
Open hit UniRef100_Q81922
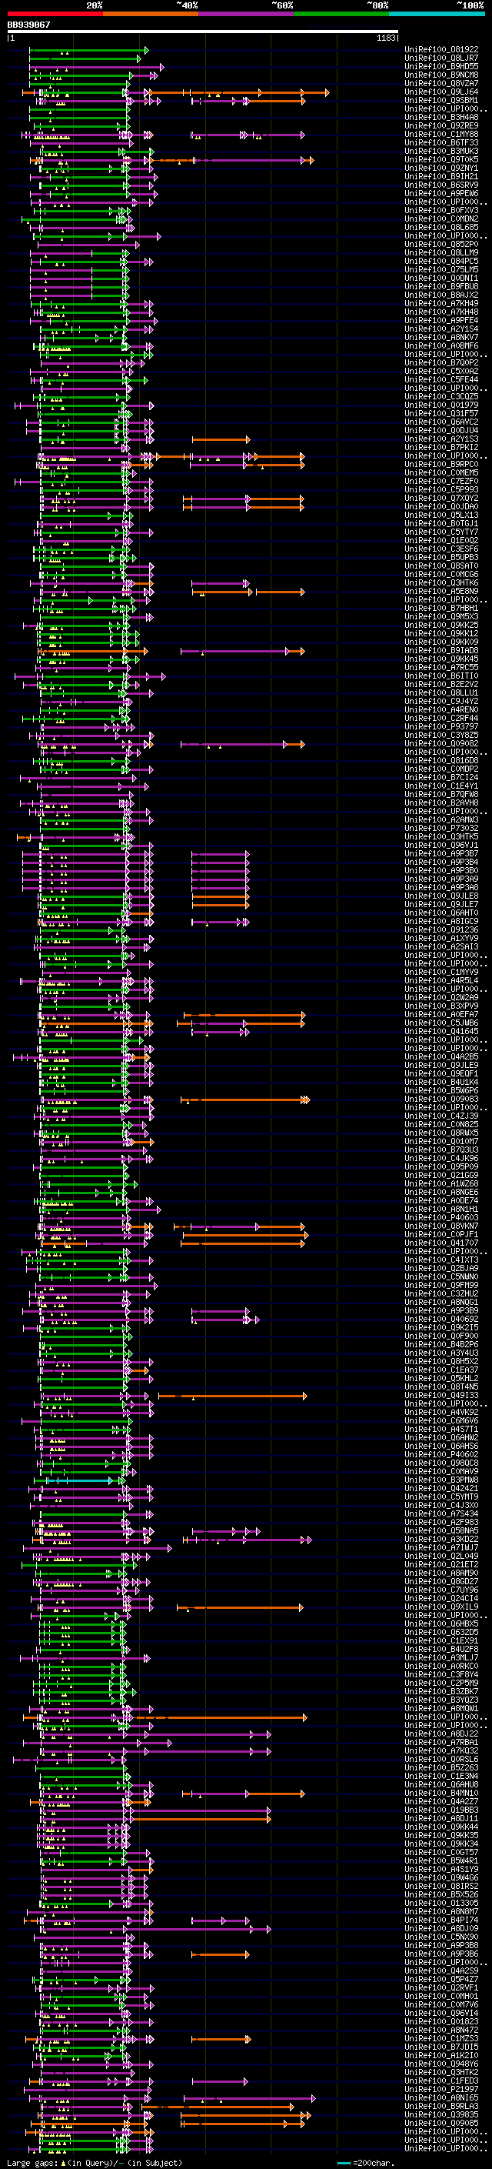[x=441, y=50]
